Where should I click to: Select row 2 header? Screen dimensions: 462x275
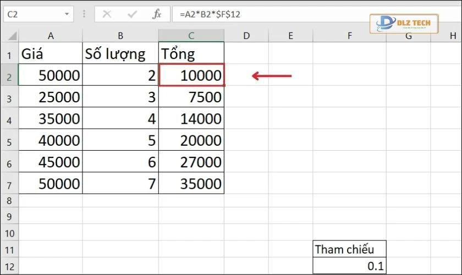coord(9,76)
